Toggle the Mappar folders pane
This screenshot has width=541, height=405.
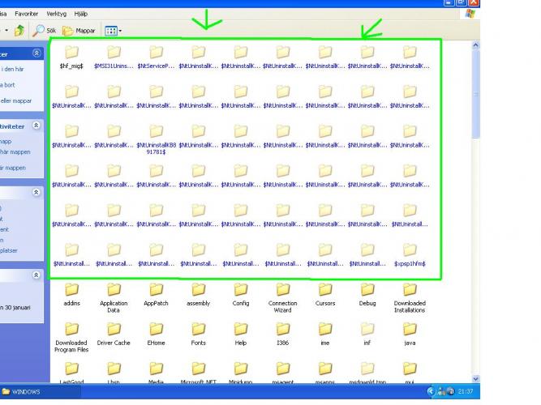[x=79, y=30]
